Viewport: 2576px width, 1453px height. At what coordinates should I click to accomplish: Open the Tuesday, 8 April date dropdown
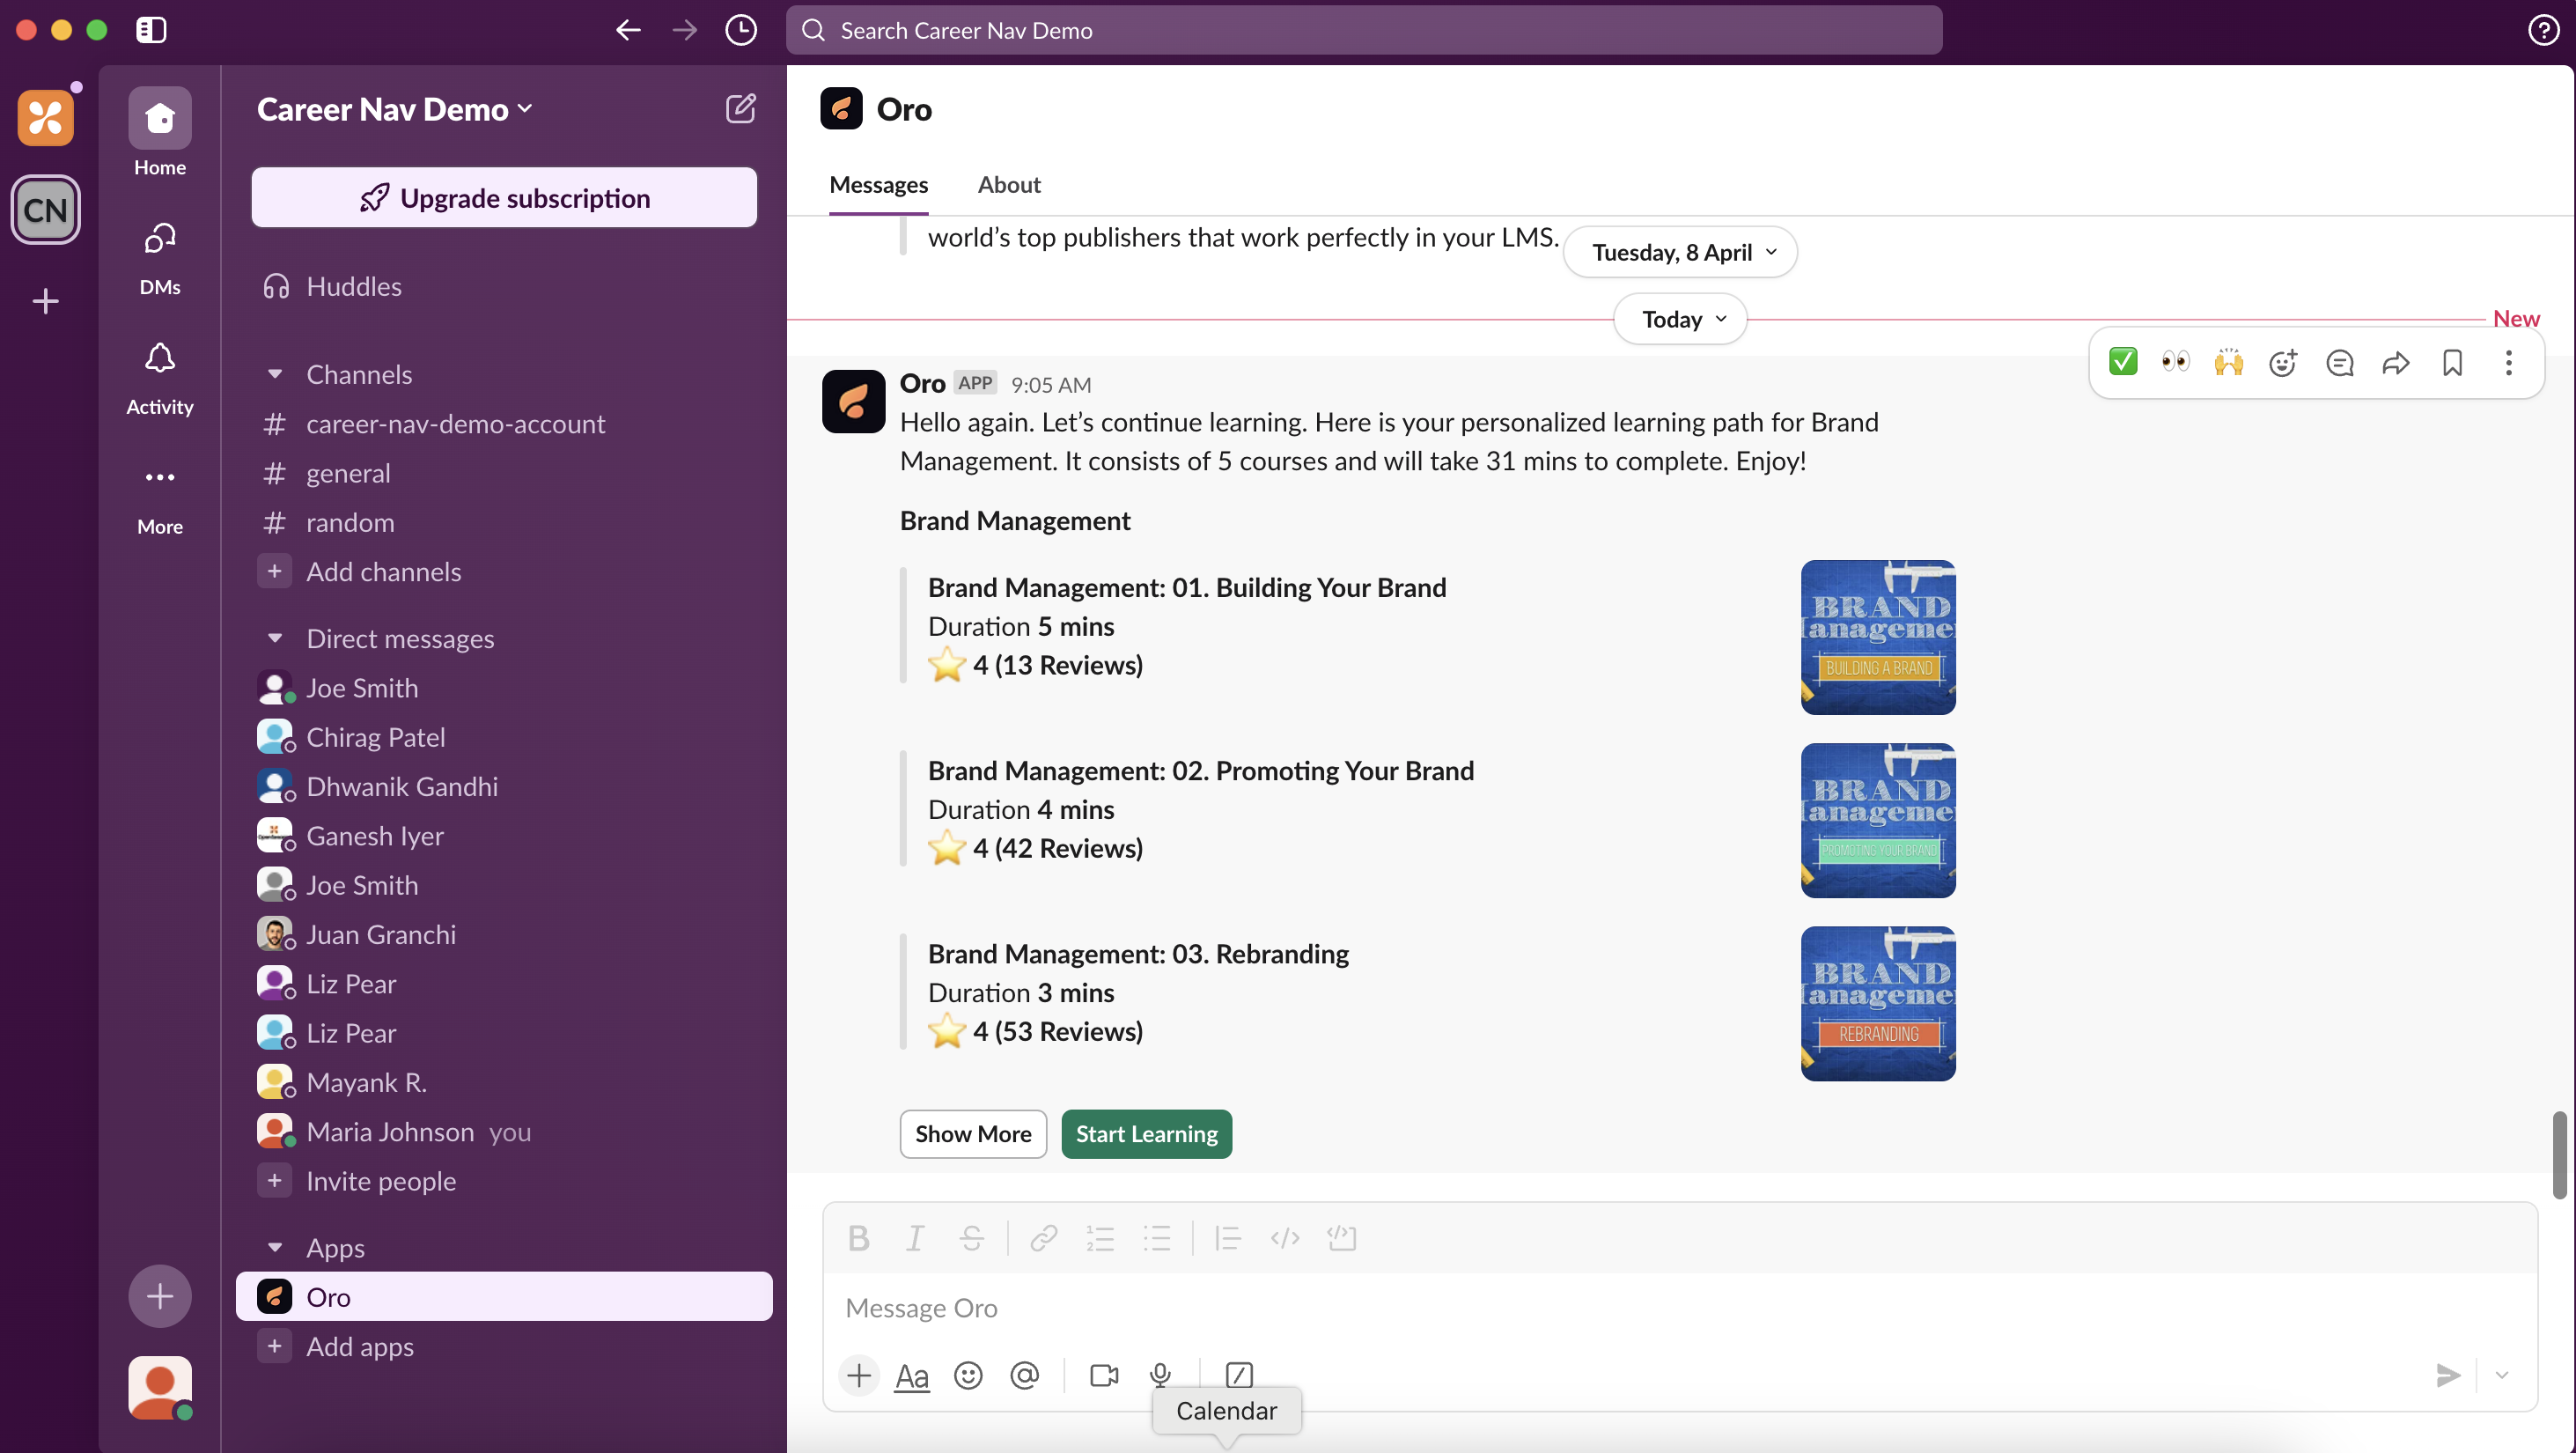coord(1680,251)
